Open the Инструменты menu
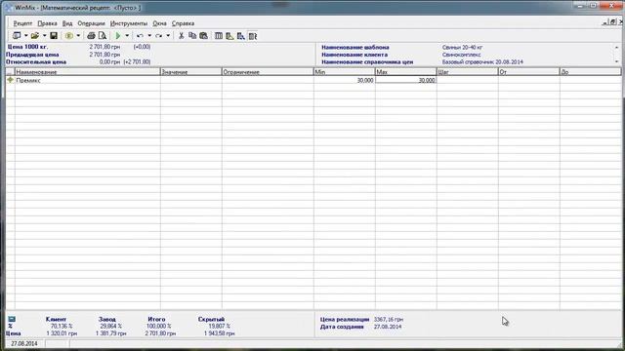625x351 pixels. [129, 23]
